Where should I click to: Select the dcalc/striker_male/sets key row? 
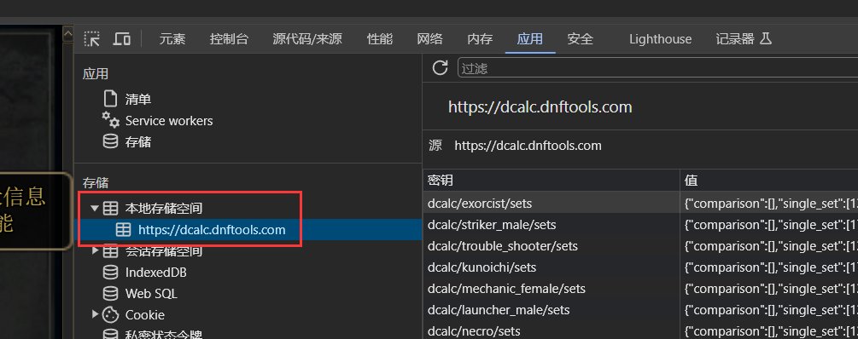tap(551, 224)
